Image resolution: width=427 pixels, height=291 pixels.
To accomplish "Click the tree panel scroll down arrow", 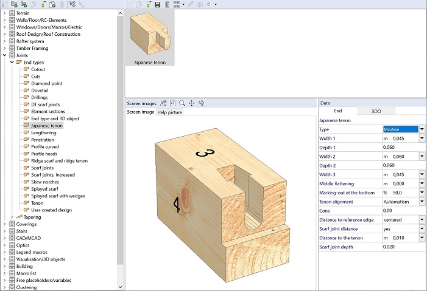I will tap(121, 287).
